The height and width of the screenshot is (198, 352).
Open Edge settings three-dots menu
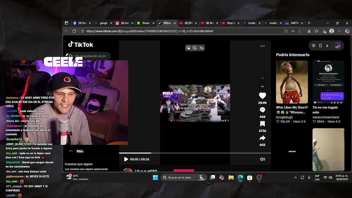pyautogui.click(x=339, y=31)
